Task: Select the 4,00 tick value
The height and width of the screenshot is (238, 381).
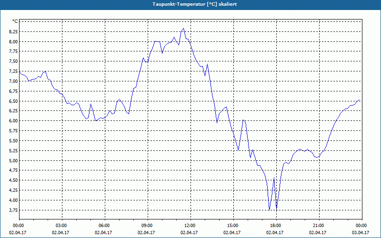Action: pos(13,200)
